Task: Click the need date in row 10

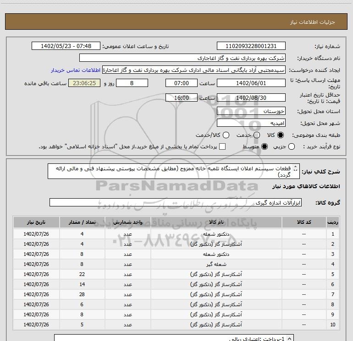Action: (36, 325)
